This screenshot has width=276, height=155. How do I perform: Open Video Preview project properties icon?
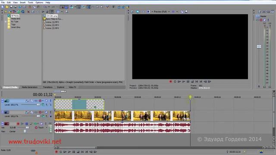pos(132,12)
